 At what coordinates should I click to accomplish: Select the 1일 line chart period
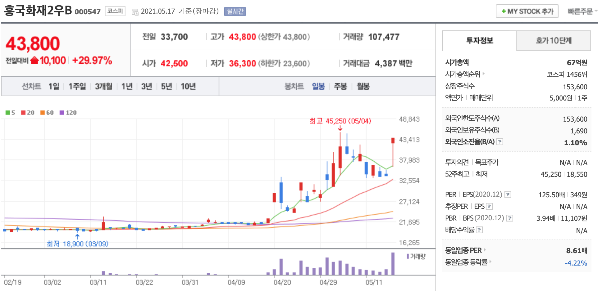pos(54,86)
